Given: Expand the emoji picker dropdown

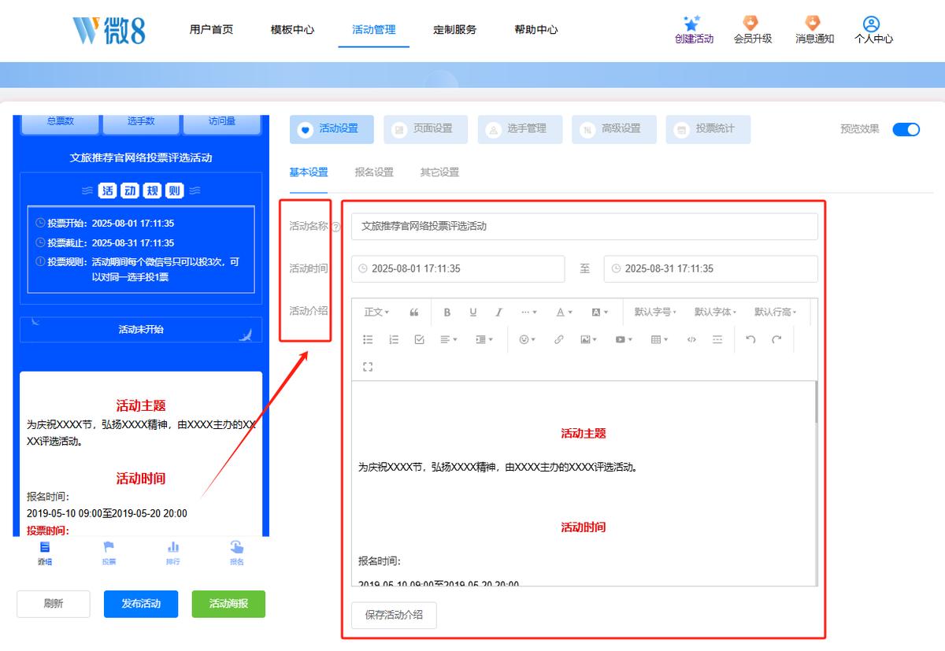Looking at the screenshot, I should point(527,339).
